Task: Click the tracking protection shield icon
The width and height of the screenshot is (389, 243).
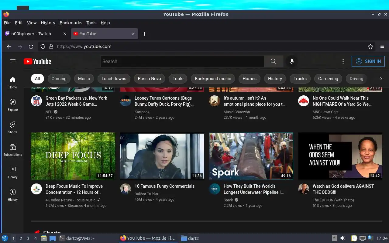Action: click(x=43, y=46)
